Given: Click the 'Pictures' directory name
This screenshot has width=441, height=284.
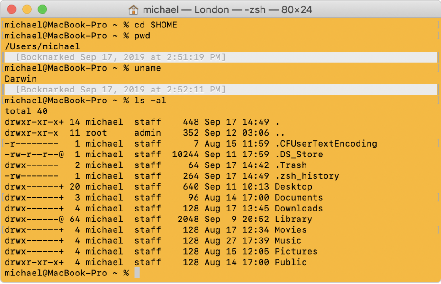Looking at the screenshot, I should pyautogui.click(x=296, y=251).
